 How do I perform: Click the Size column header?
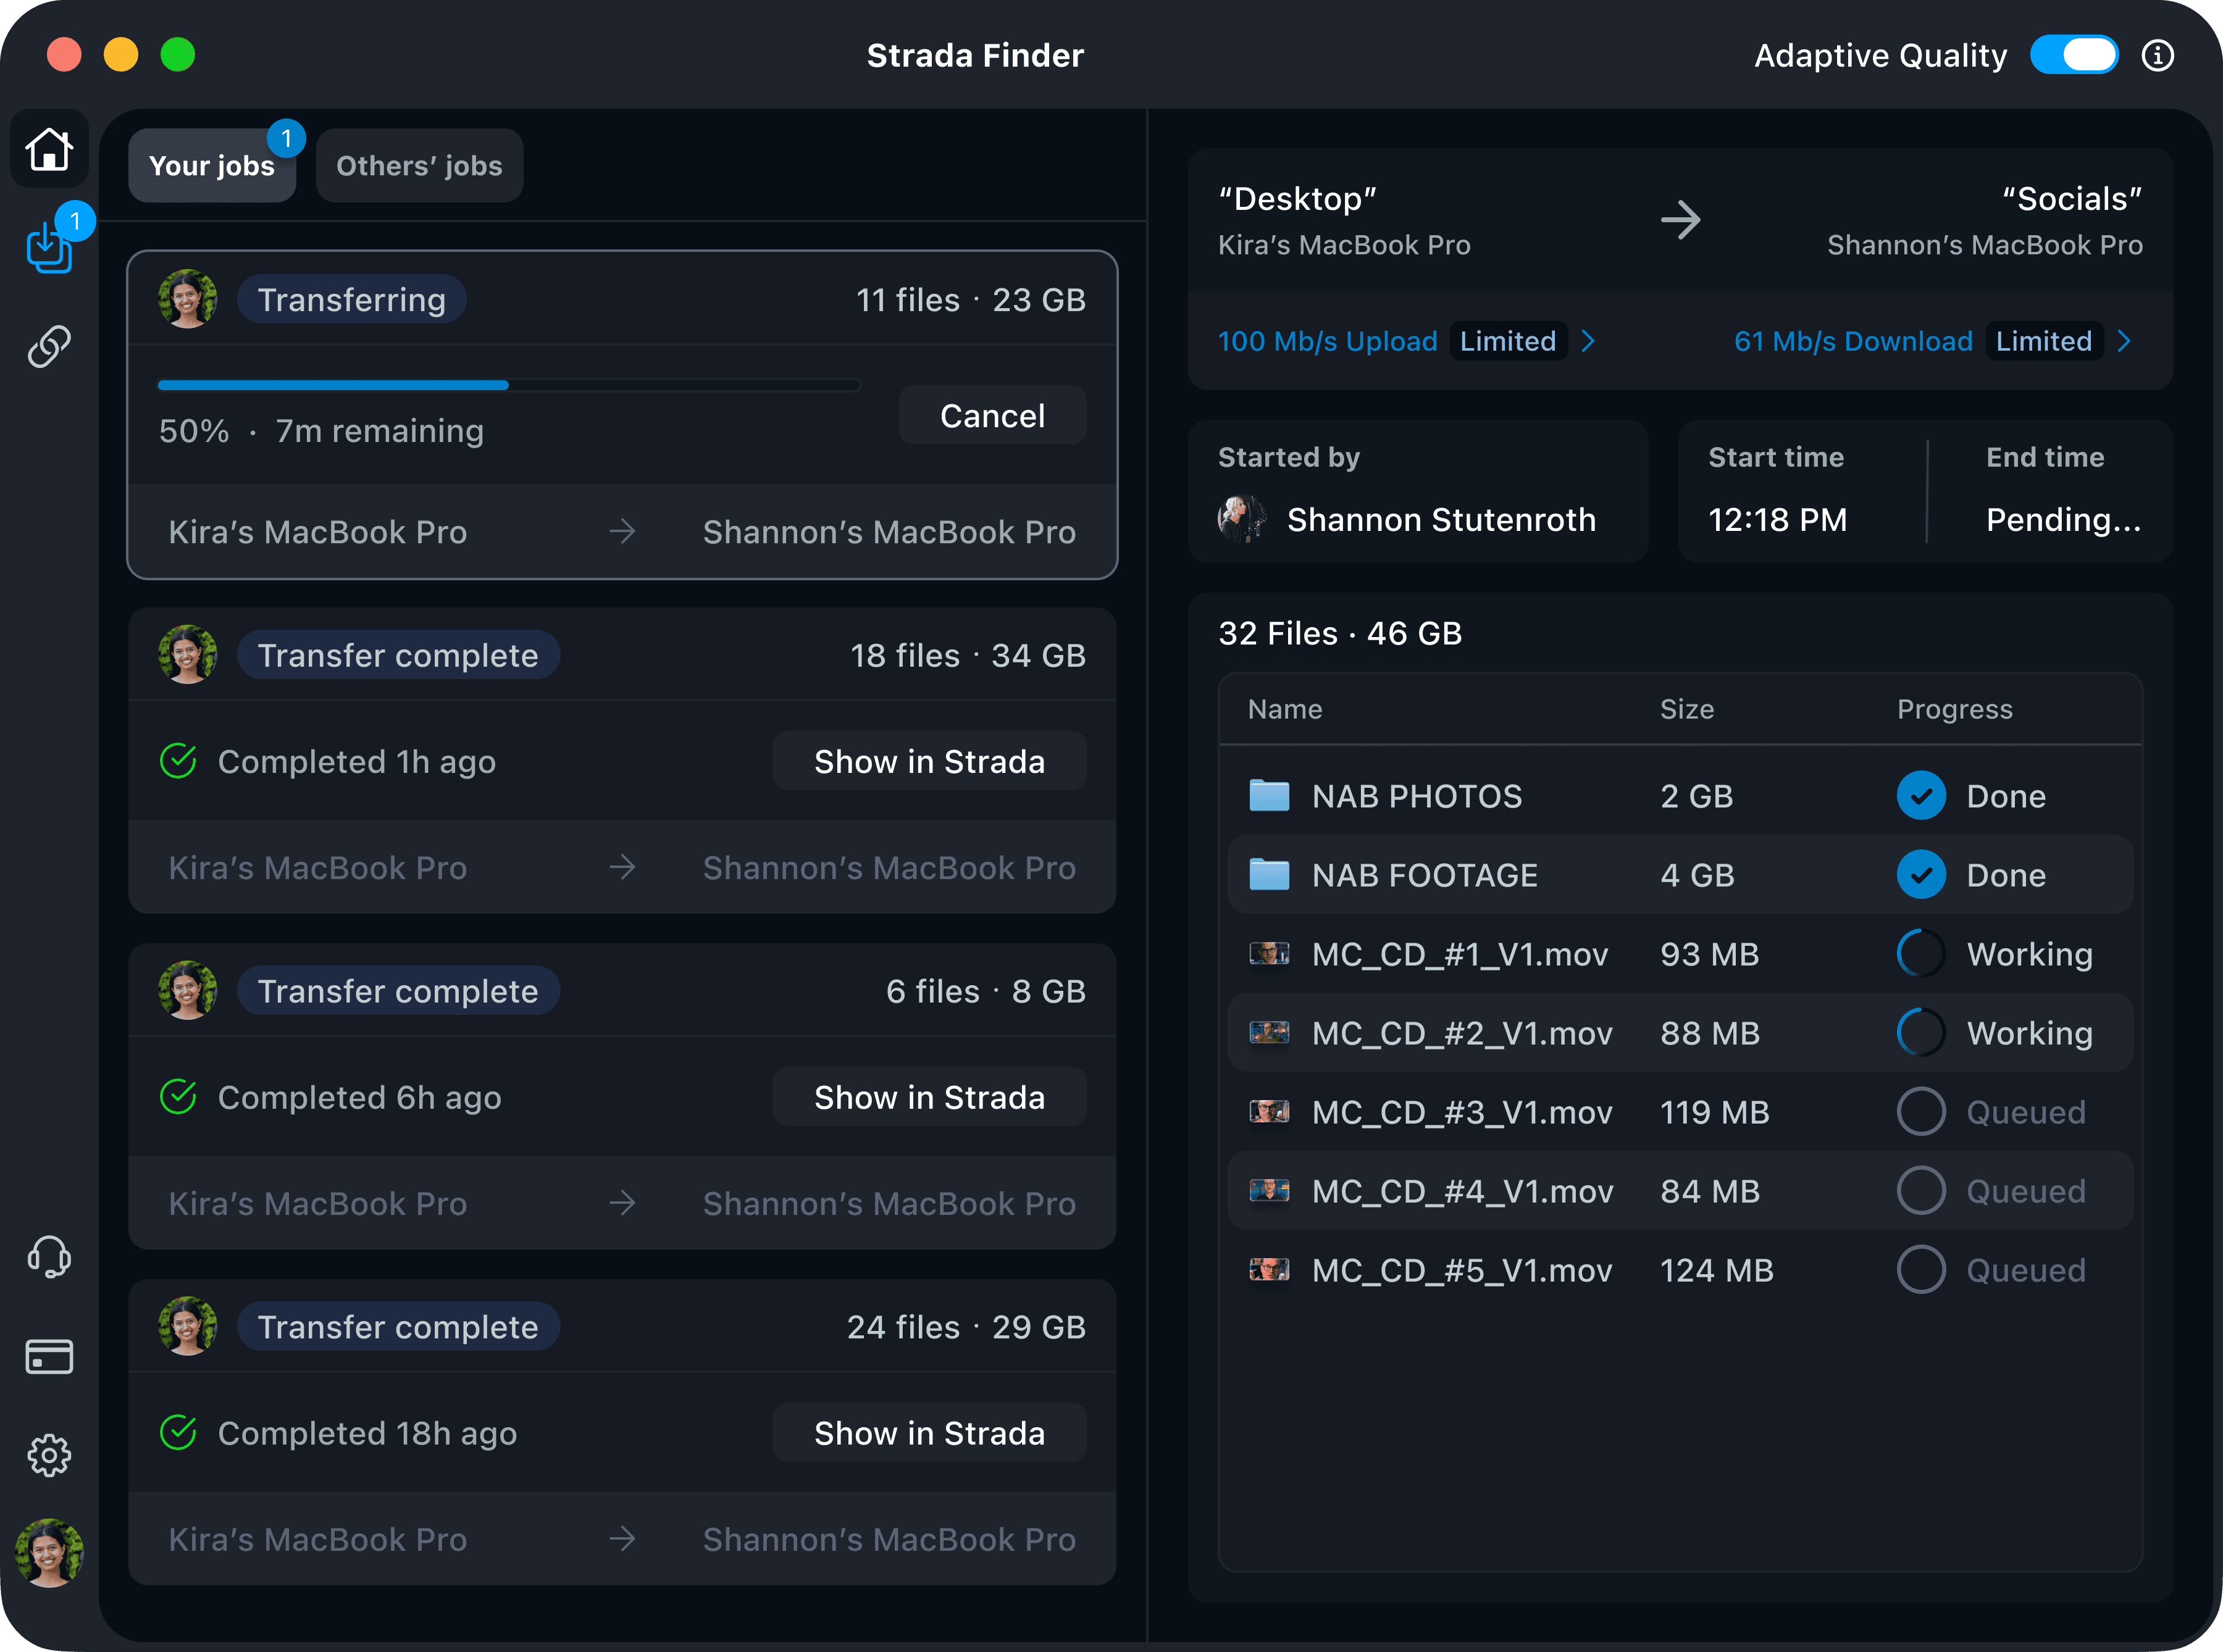point(1687,709)
